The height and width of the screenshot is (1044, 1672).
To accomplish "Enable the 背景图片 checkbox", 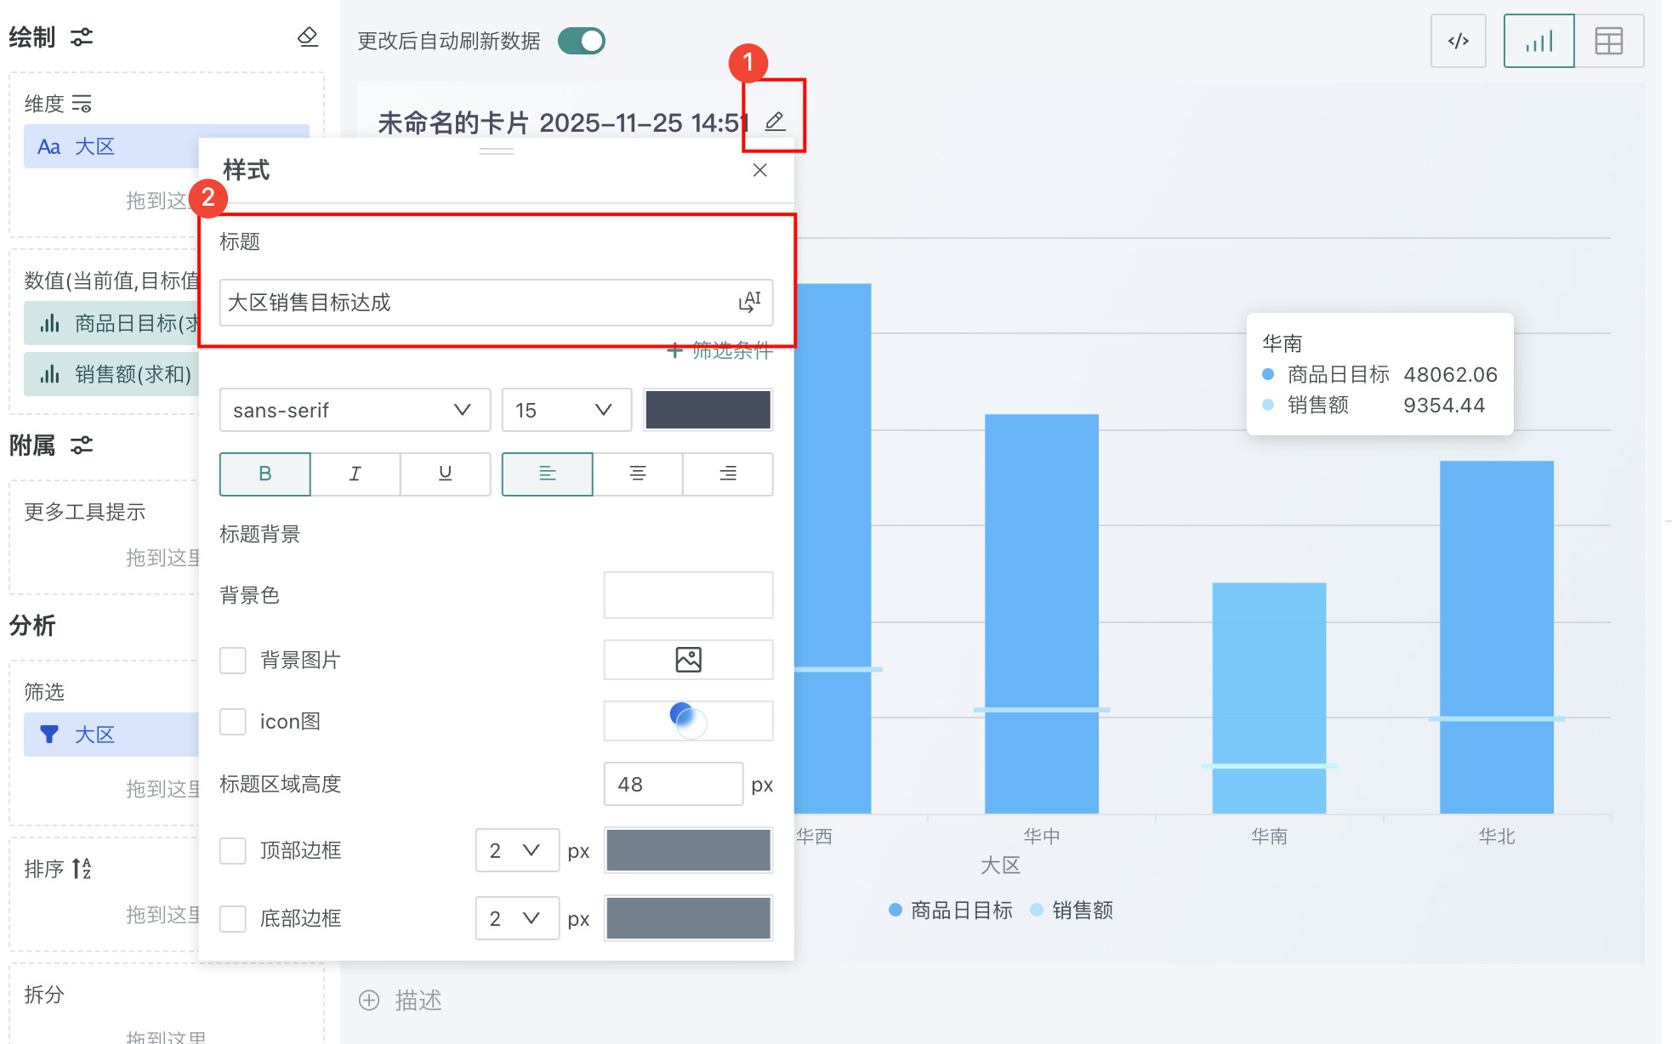I will (x=233, y=660).
